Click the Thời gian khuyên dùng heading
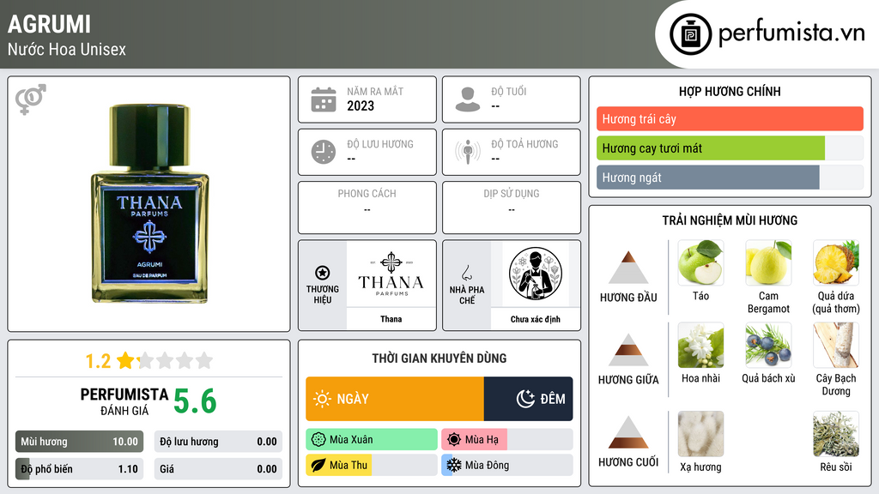Image resolution: width=879 pixels, height=494 pixels. tap(439, 358)
